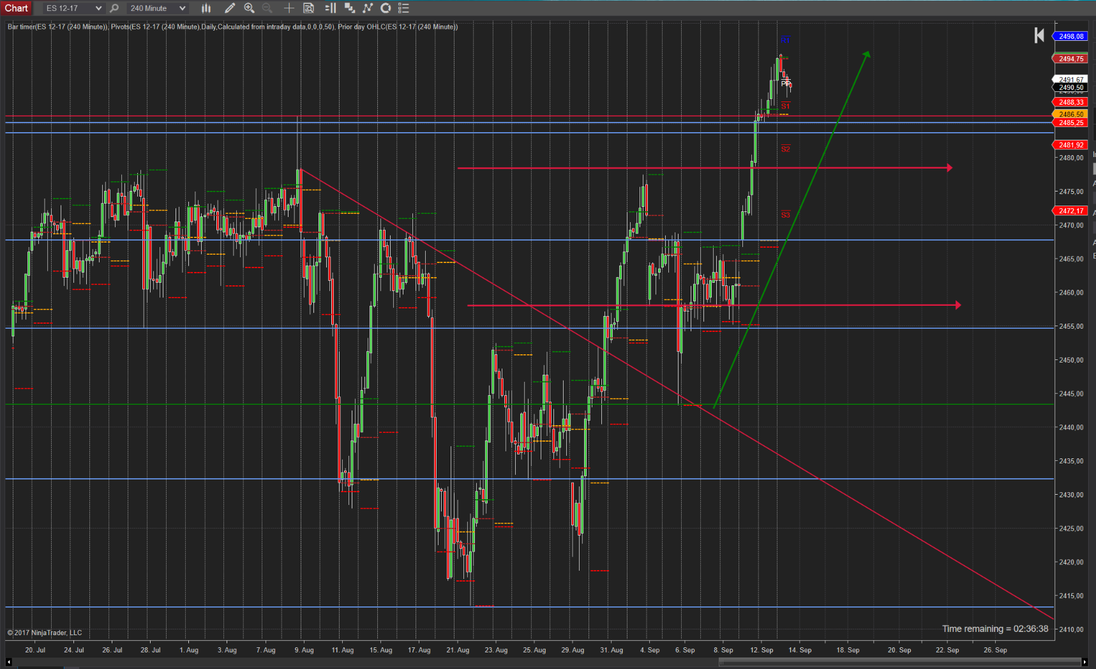
Task: Click the zoom out magnifier icon
Action: coord(267,8)
